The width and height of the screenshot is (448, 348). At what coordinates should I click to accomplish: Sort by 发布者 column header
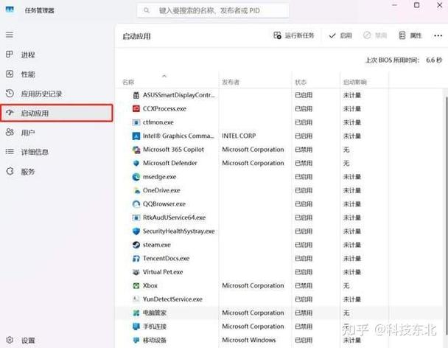click(x=231, y=83)
